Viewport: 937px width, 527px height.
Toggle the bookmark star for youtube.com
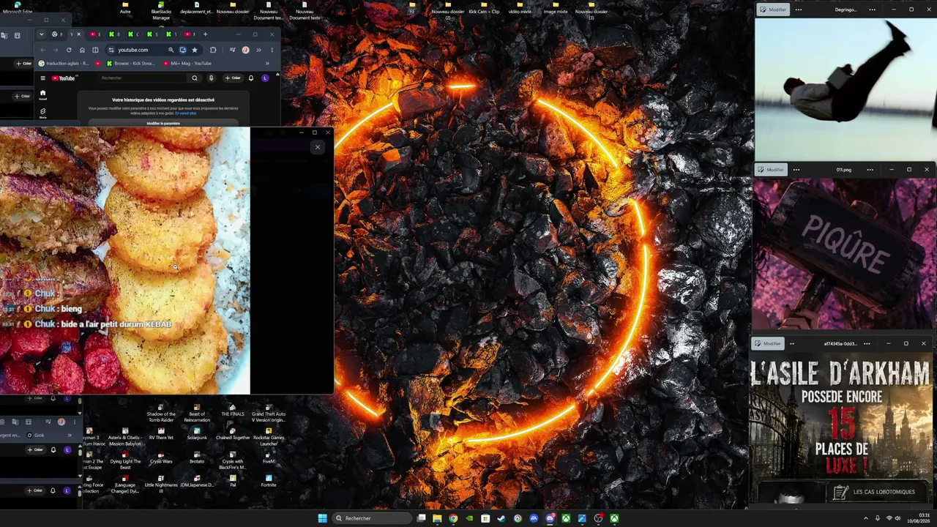pyautogui.click(x=194, y=50)
